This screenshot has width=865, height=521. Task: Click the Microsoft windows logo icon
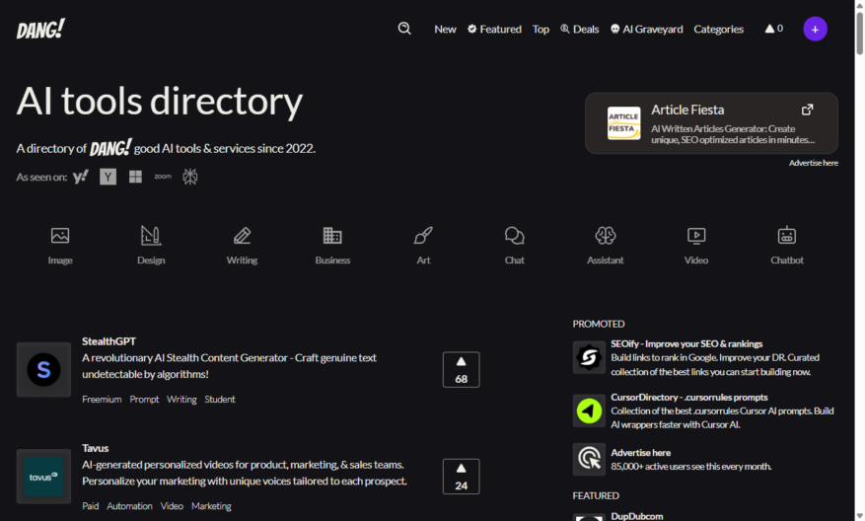click(135, 177)
